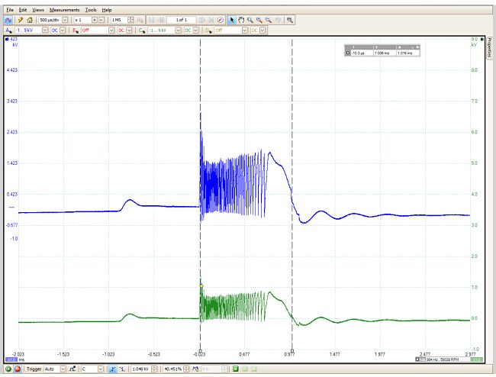Open the Tools menu
This screenshot has height=377, width=496.
91,9
